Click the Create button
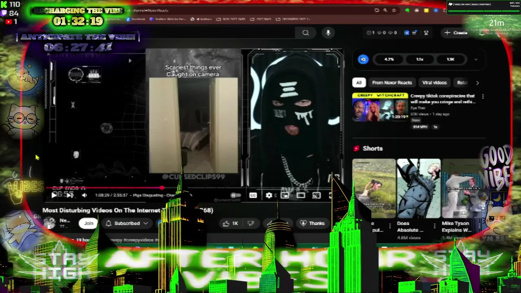521x293 pixels. tap(457, 33)
